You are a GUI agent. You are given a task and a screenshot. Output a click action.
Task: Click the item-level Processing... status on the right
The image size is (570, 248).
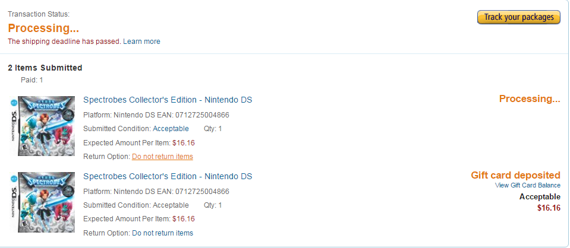(x=530, y=98)
